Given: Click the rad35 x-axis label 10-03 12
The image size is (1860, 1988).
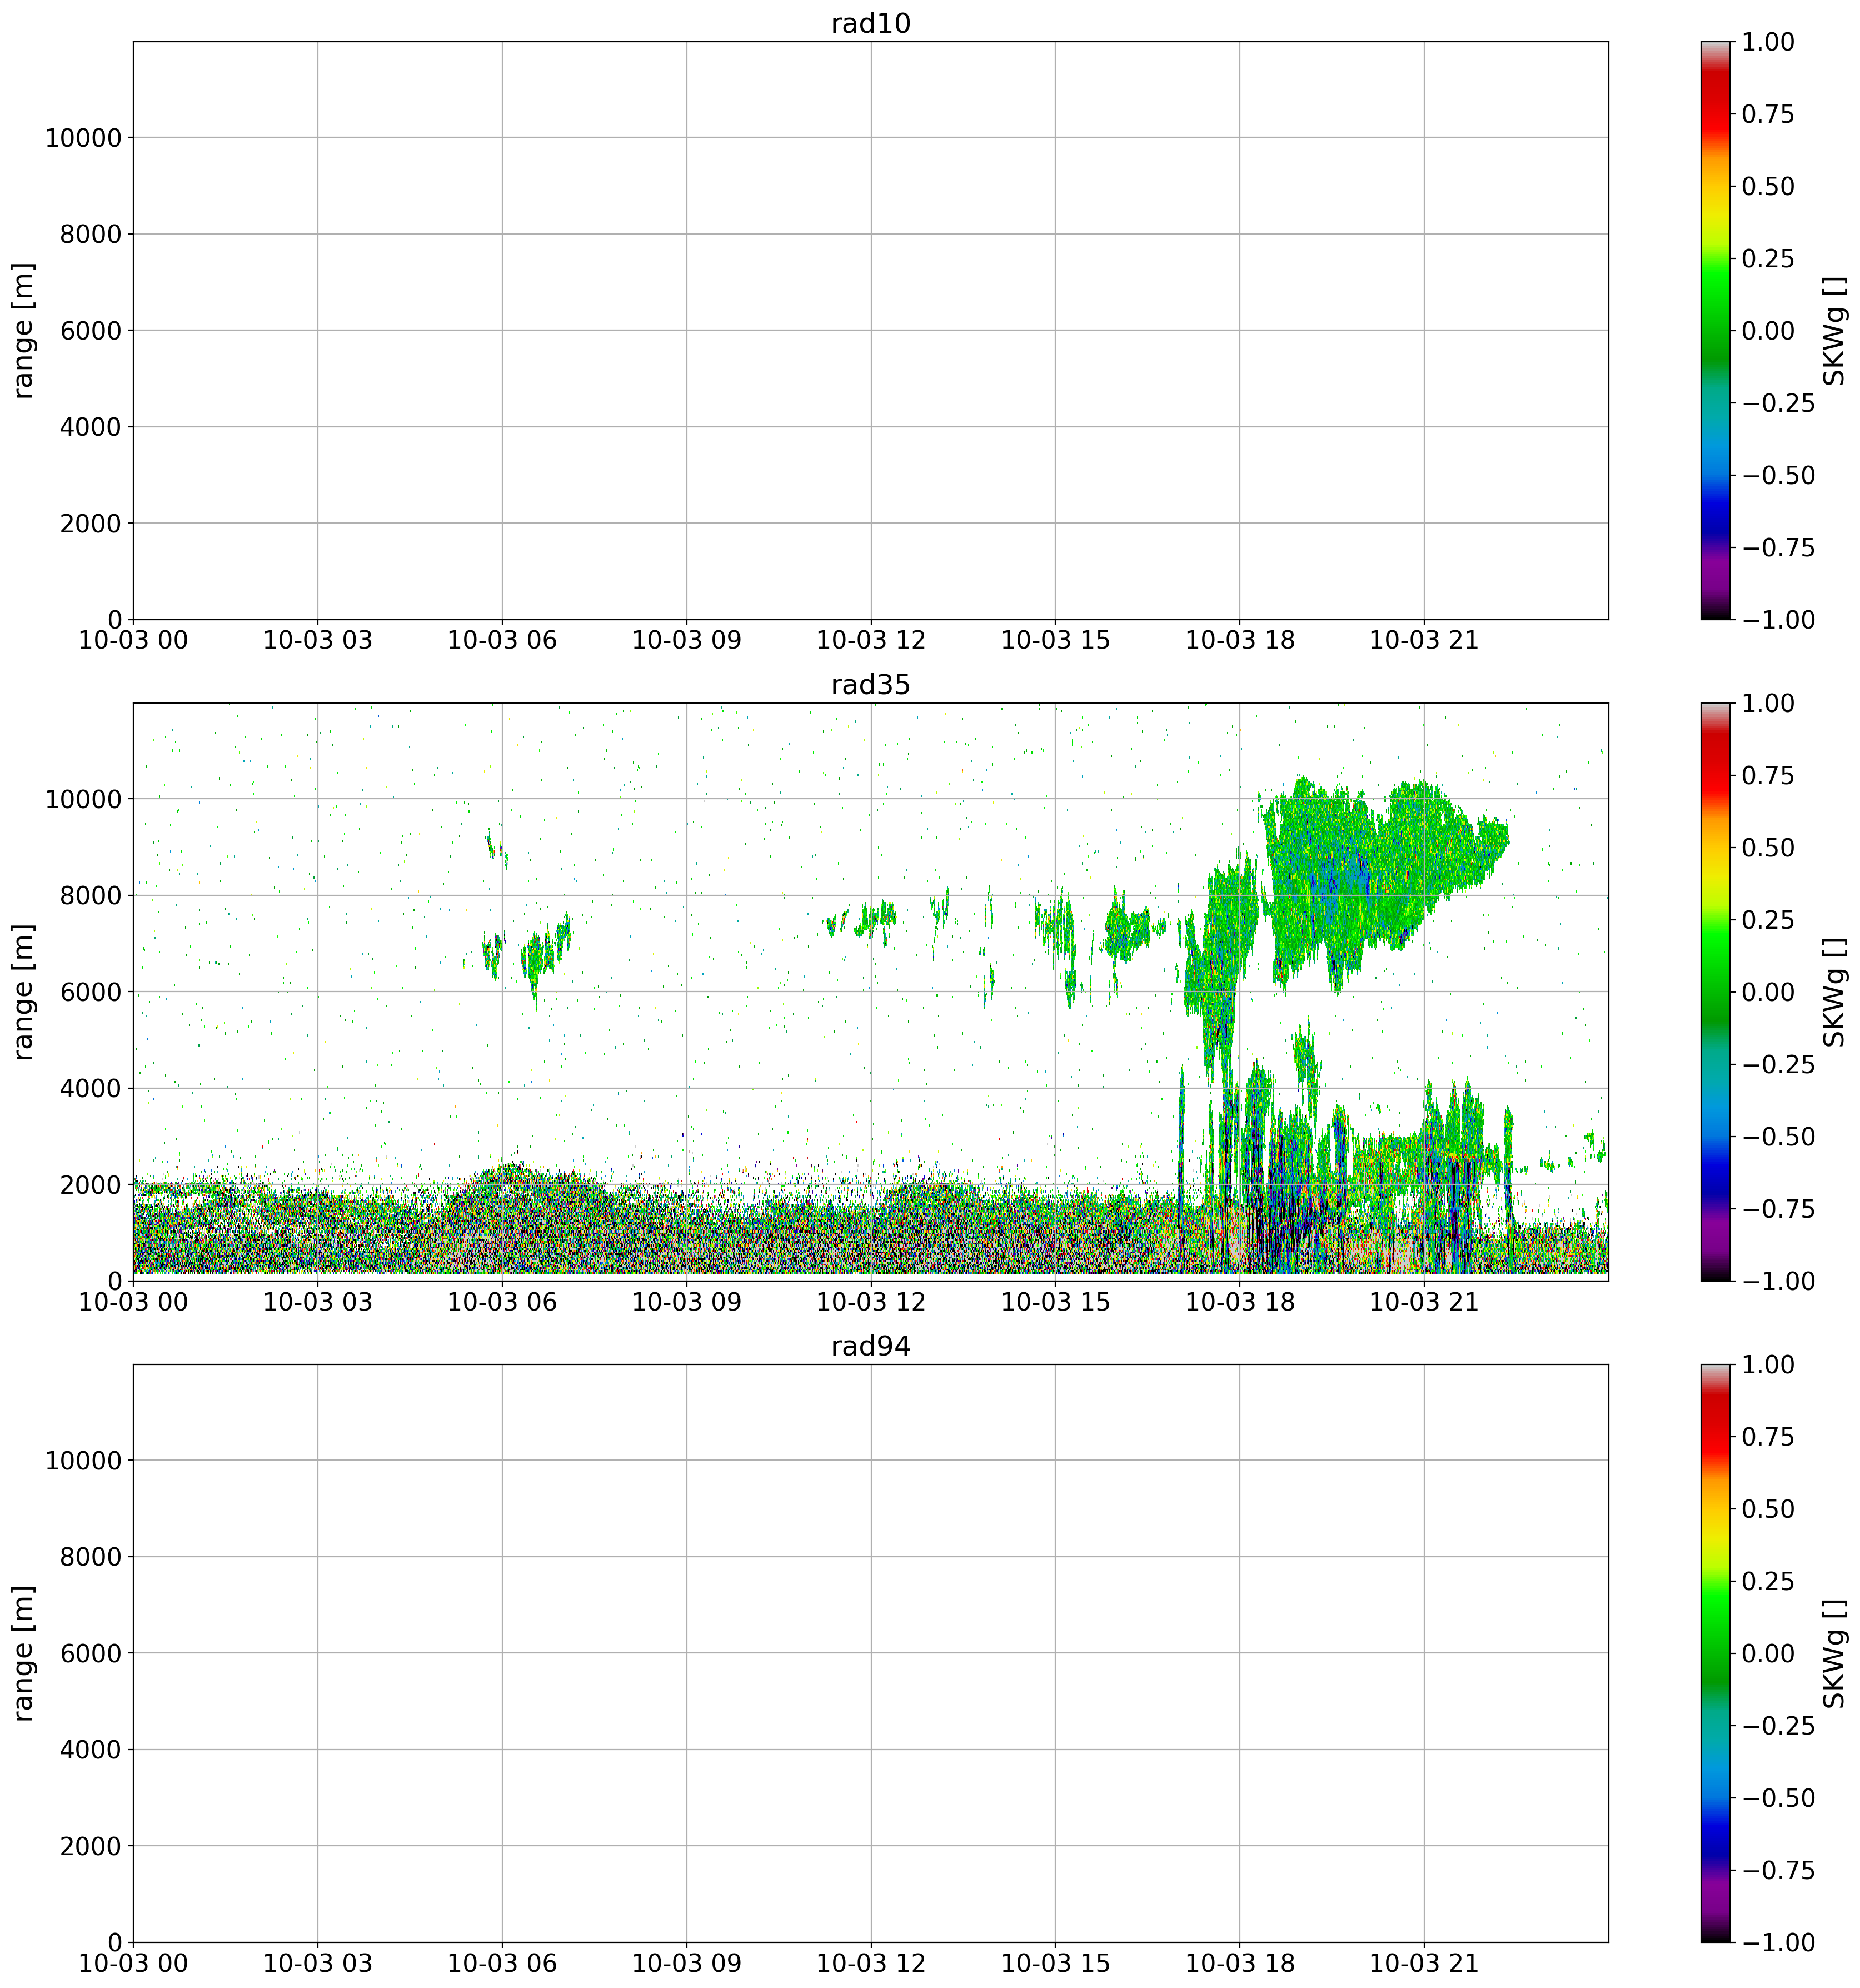Looking at the screenshot, I should 870,1302.
